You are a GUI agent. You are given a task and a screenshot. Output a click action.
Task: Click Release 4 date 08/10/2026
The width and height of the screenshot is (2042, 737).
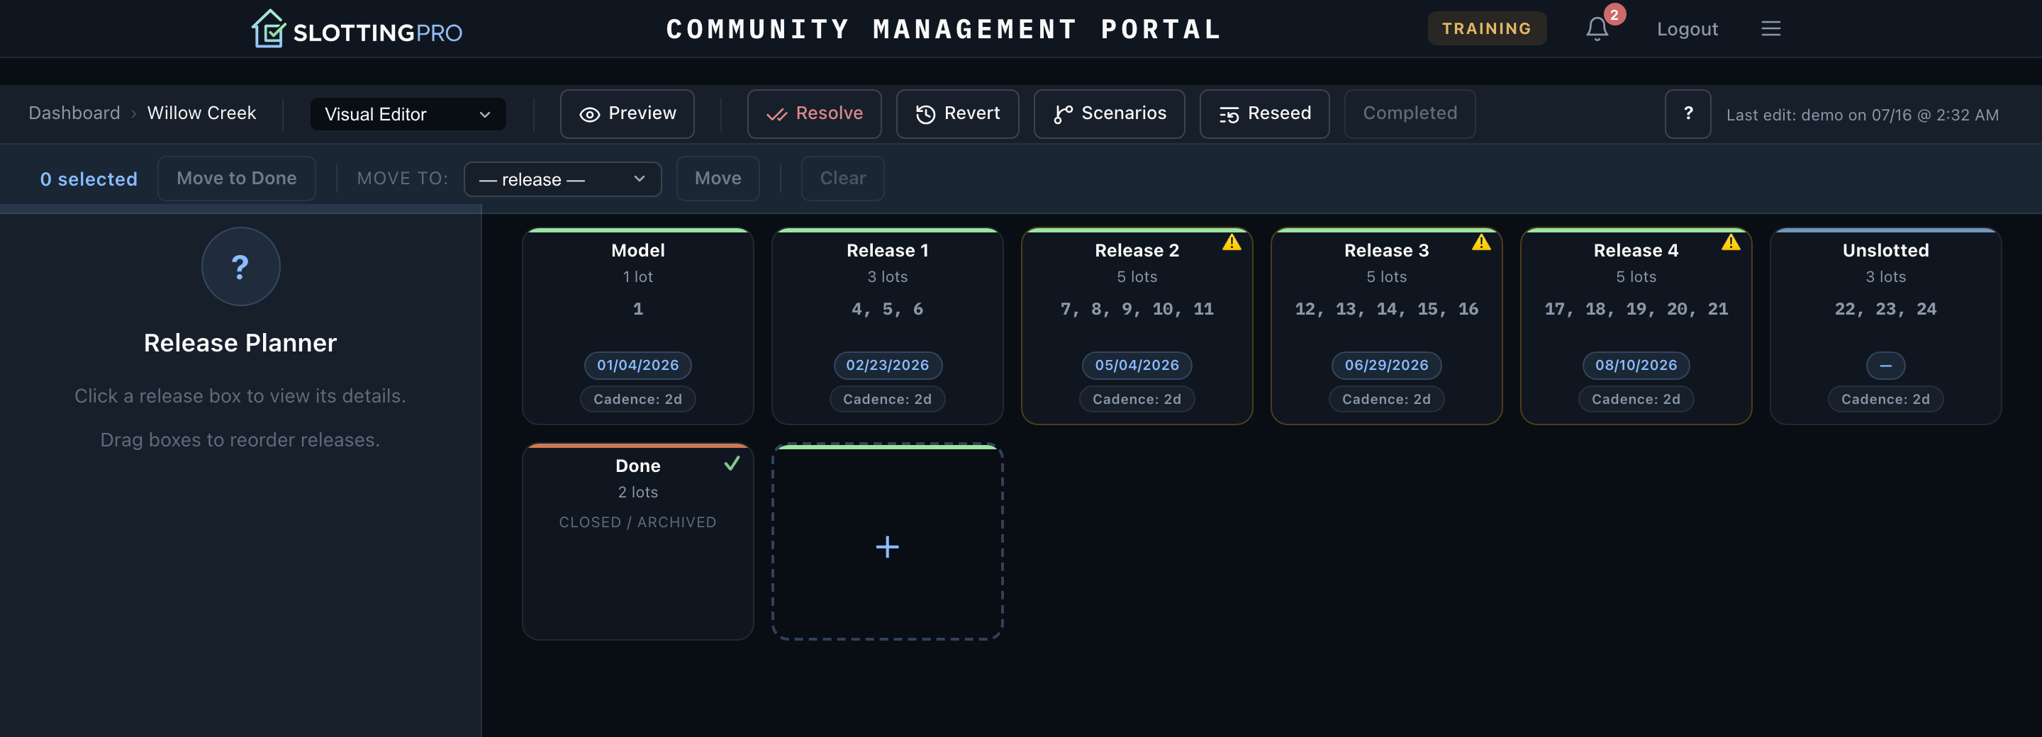pyautogui.click(x=1635, y=366)
